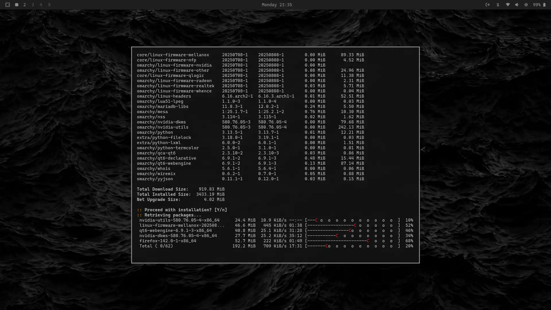Viewport: 551px width, 310px height.
Task: Click 'Net Upgrade Size:' label
Action: pos(159,199)
